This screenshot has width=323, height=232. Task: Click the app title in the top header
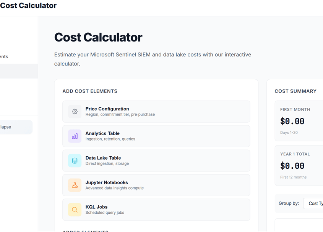[x=28, y=6]
